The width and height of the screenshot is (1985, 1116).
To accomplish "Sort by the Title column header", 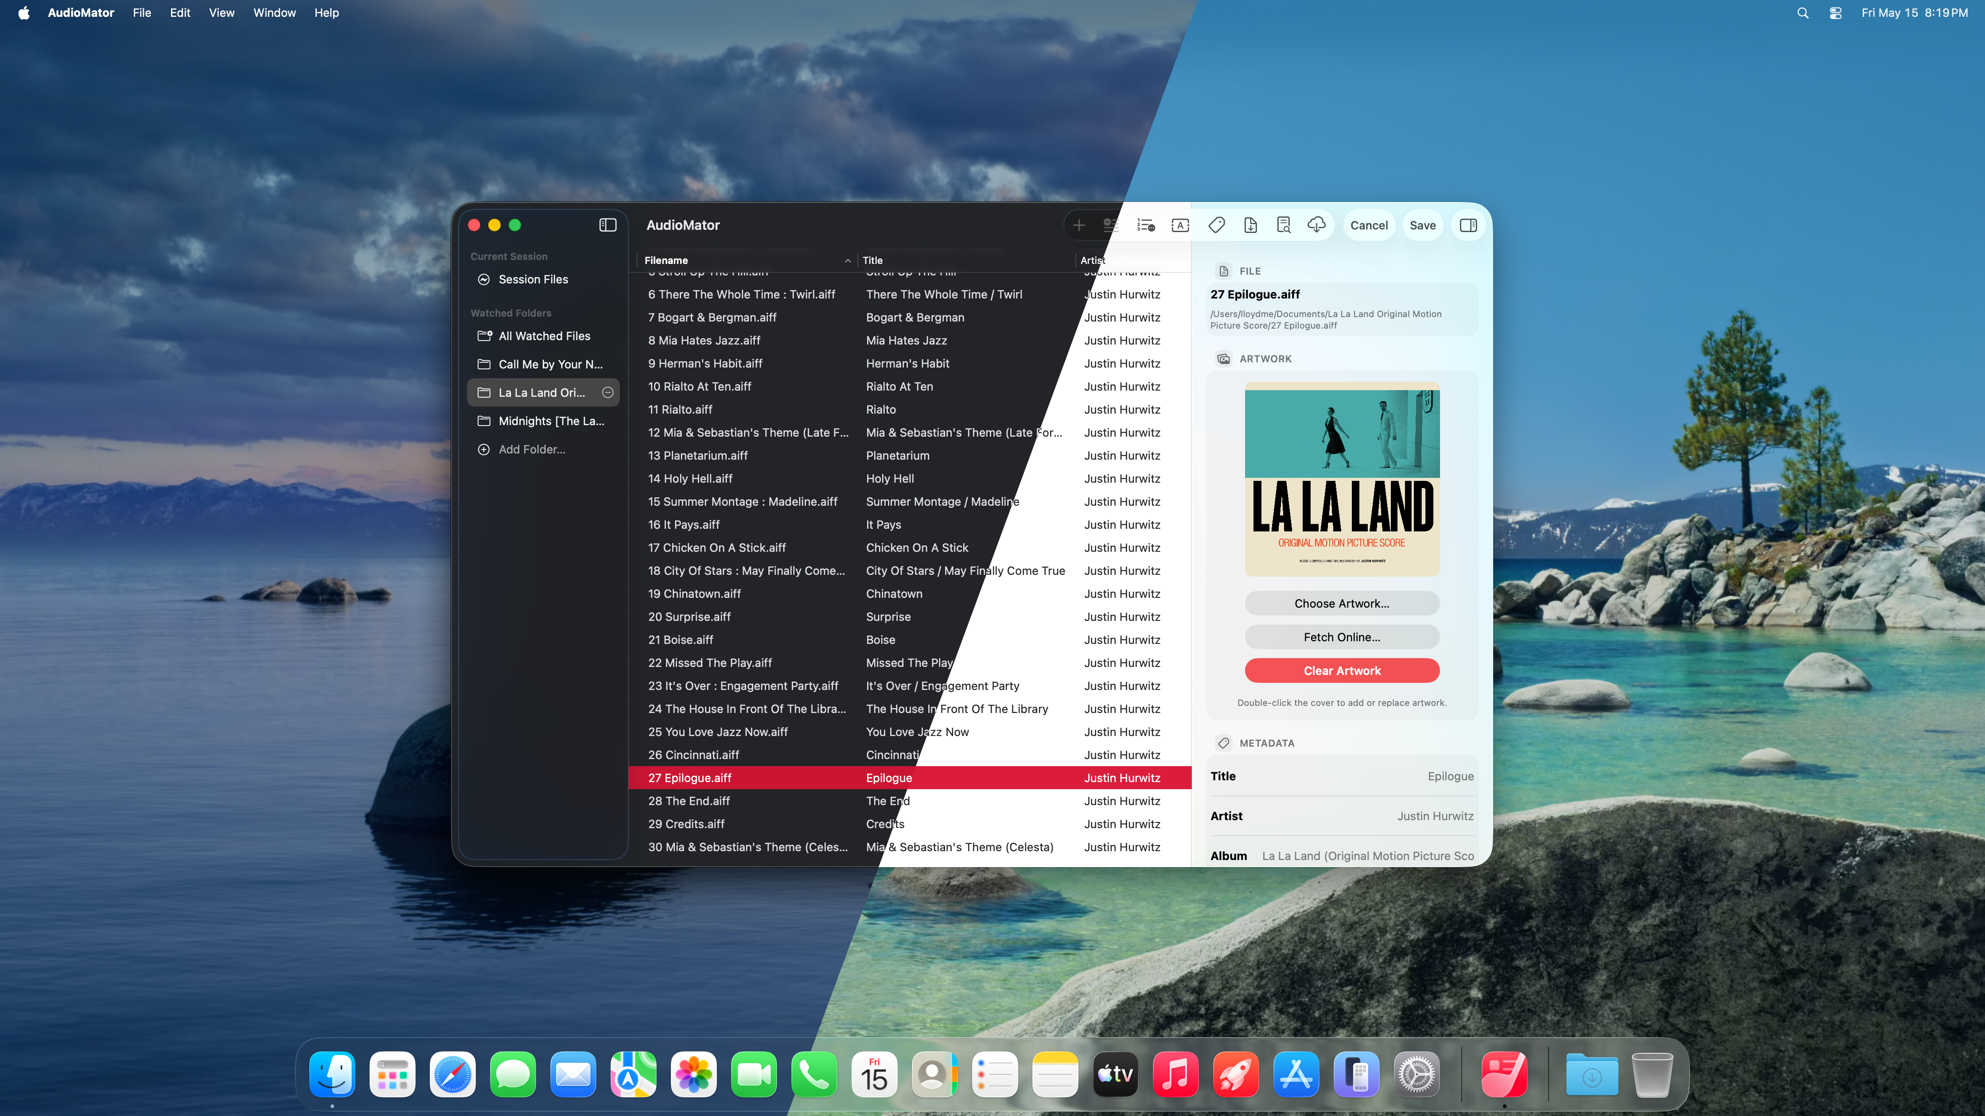I will pos(965,260).
